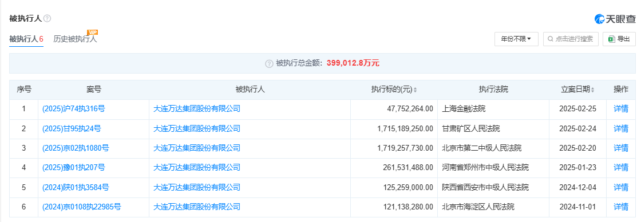Click the help icon before 被执行总金额

click(268, 63)
